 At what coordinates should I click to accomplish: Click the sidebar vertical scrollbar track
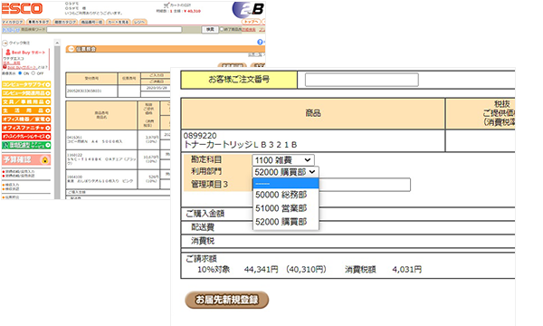[58, 121]
